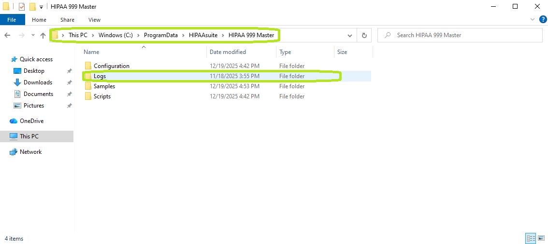Open the Share ribbon tab

[x=67, y=20]
